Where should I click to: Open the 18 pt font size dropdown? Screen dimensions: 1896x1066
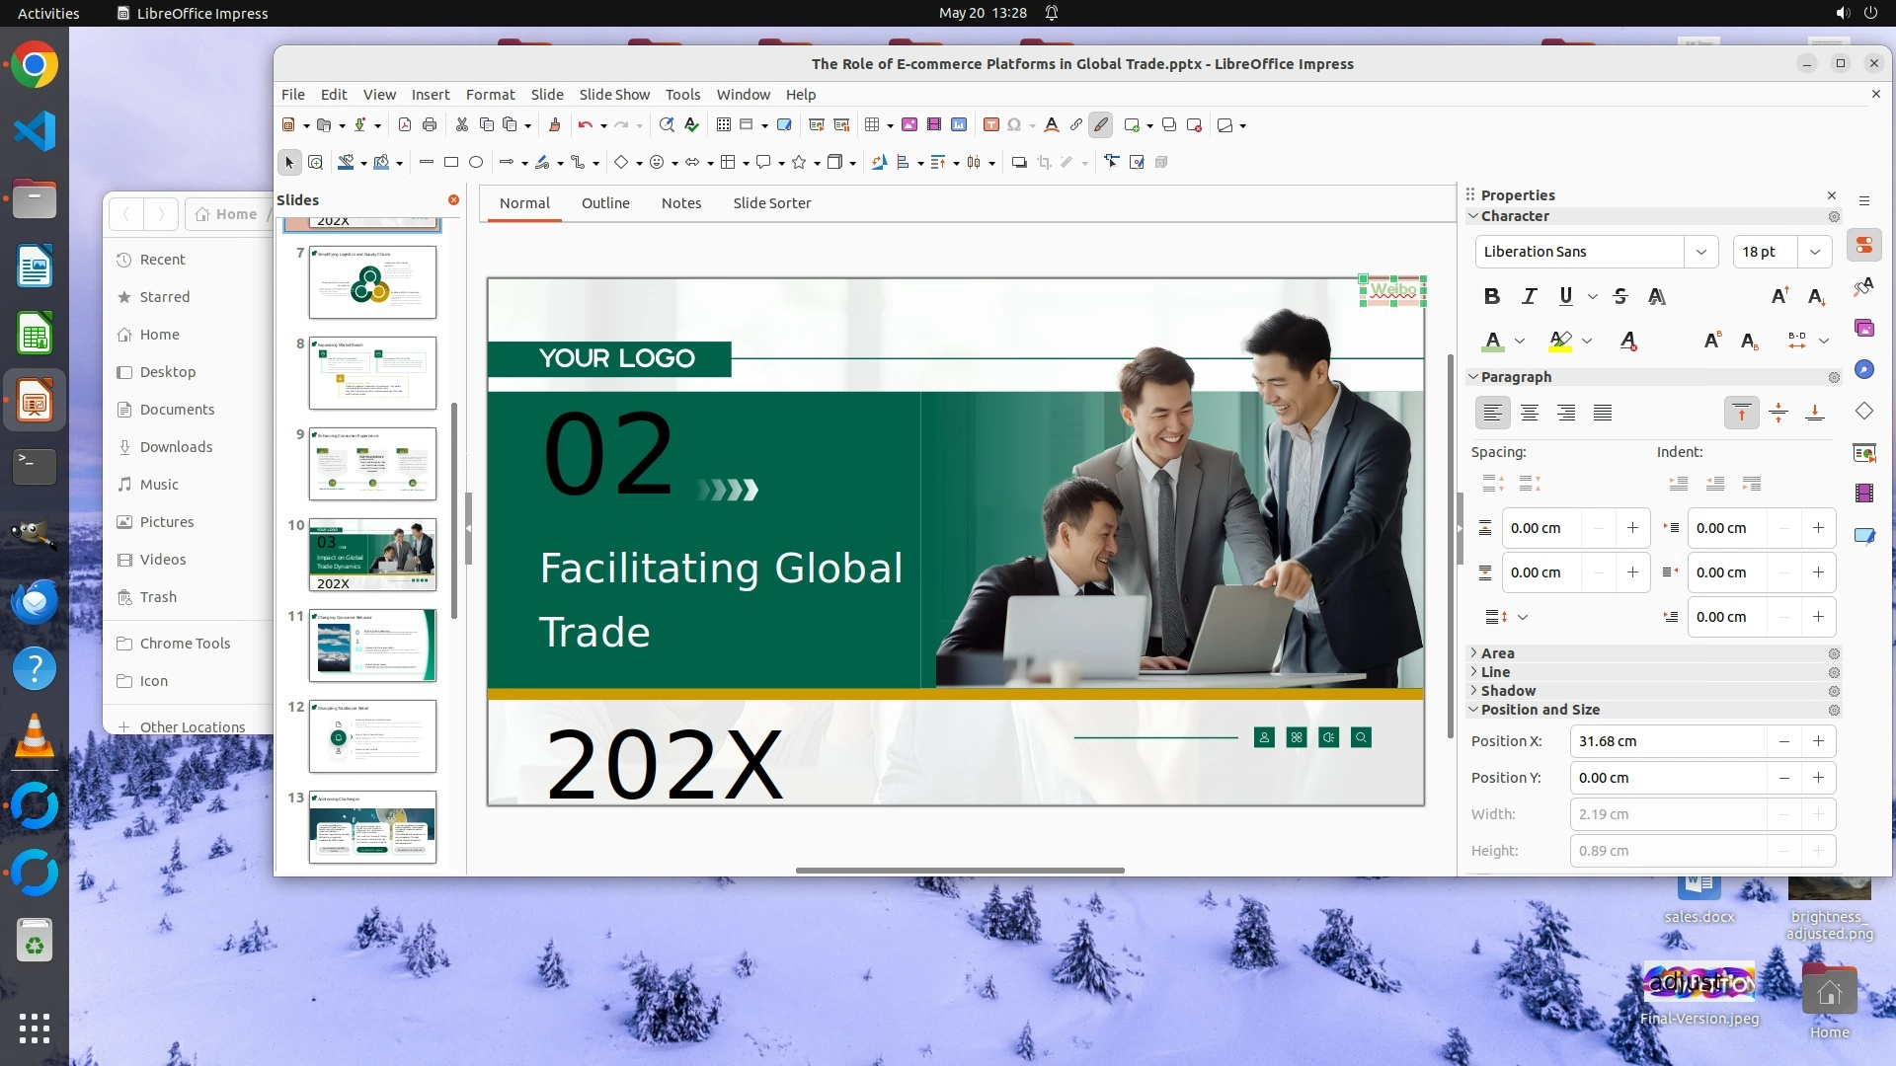click(1814, 252)
